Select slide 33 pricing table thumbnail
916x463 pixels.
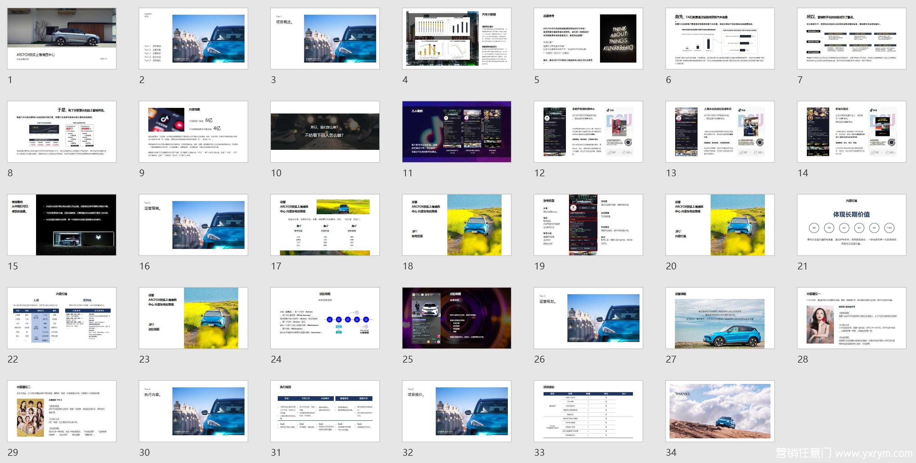click(588, 411)
